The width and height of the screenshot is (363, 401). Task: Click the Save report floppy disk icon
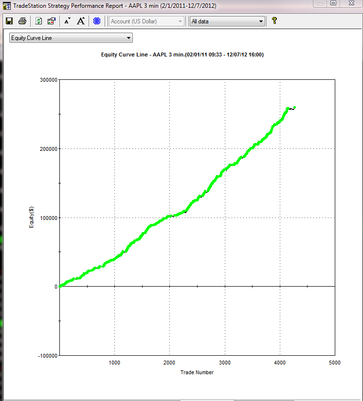pyautogui.click(x=9, y=21)
